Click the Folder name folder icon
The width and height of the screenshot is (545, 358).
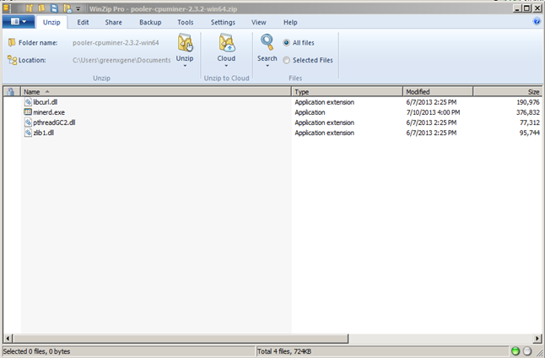(x=12, y=42)
